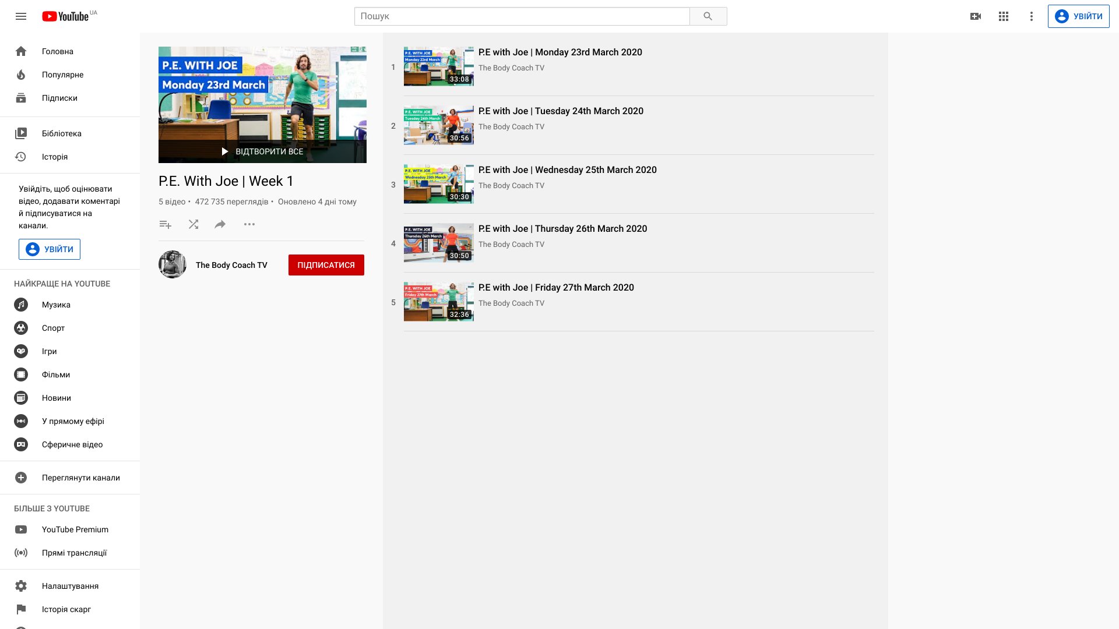This screenshot has height=629, width=1119.
Task: Open Історія скарг entry
Action: 70,609
